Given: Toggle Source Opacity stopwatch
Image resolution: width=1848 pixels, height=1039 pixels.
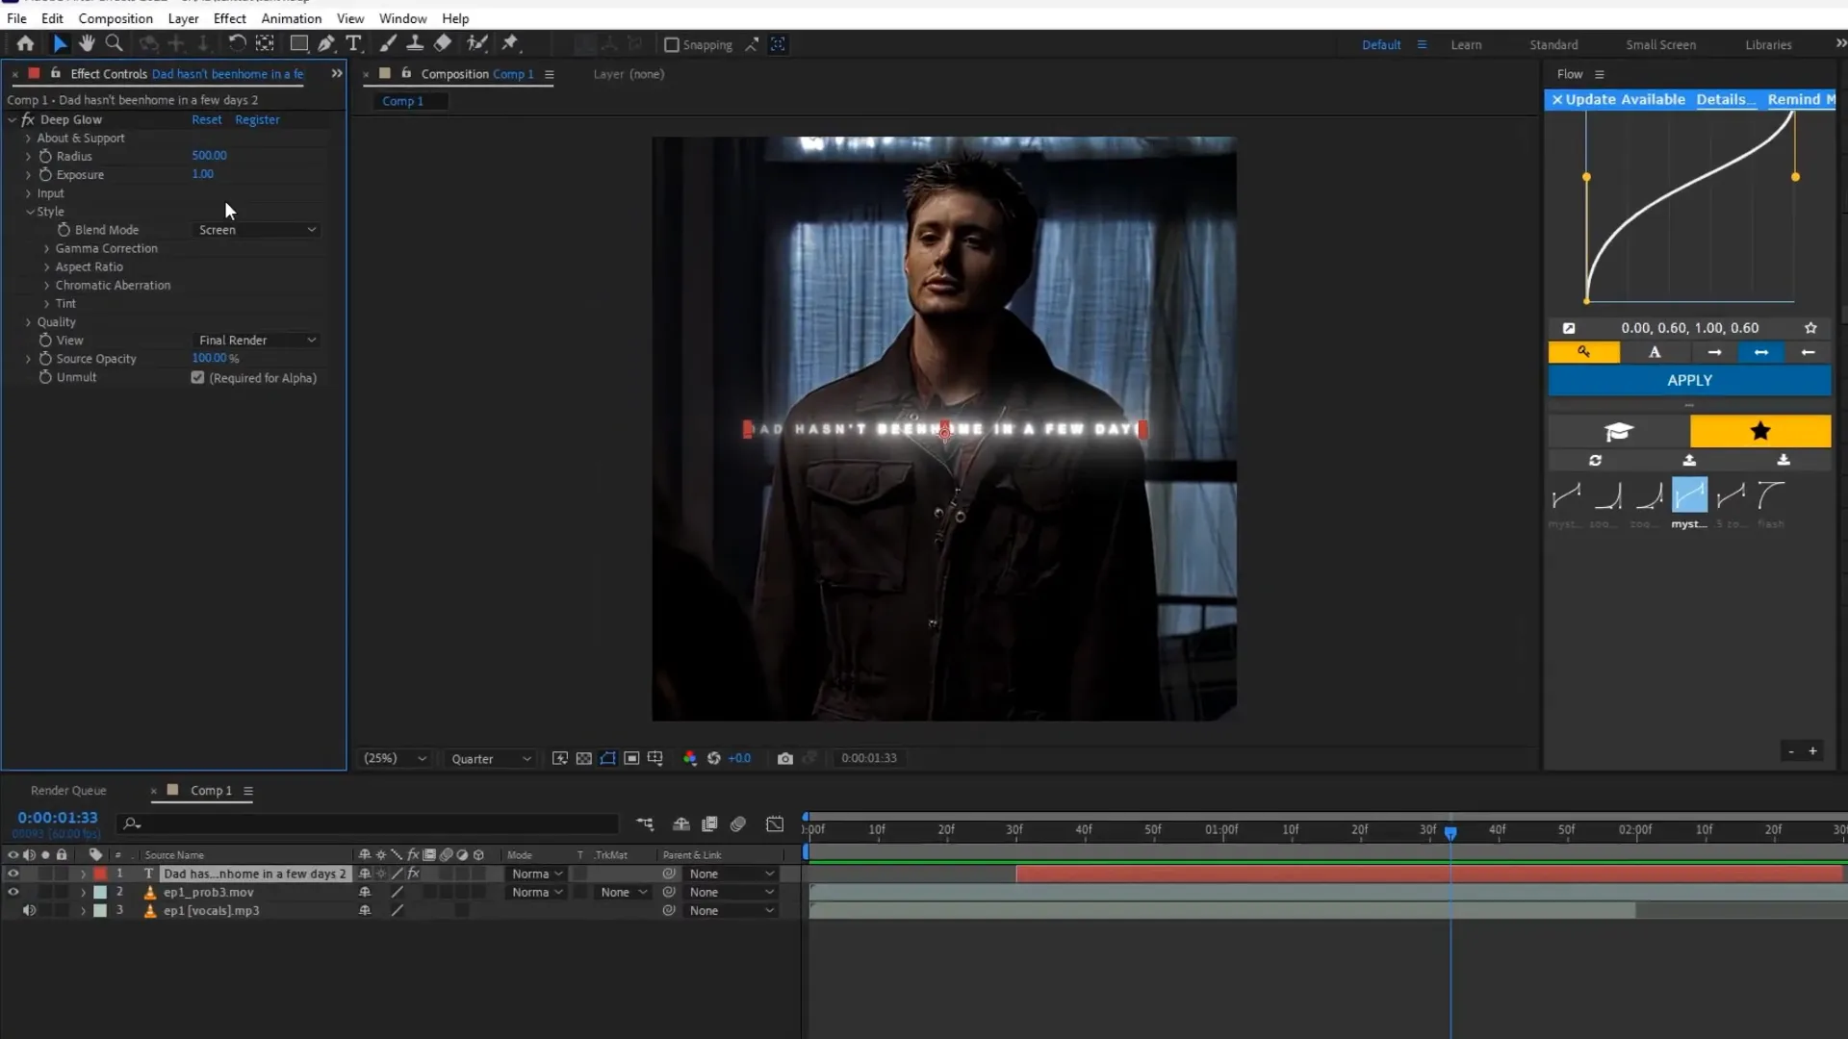Looking at the screenshot, I should tap(45, 358).
